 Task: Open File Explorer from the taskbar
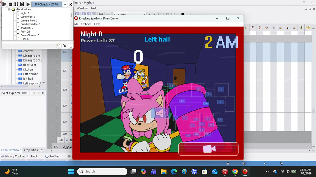pos(164,172)
